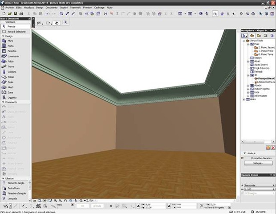This screenshot has width=276, height=214.
Task: Select the Porta door tool
Action: (x=11, y=46)
